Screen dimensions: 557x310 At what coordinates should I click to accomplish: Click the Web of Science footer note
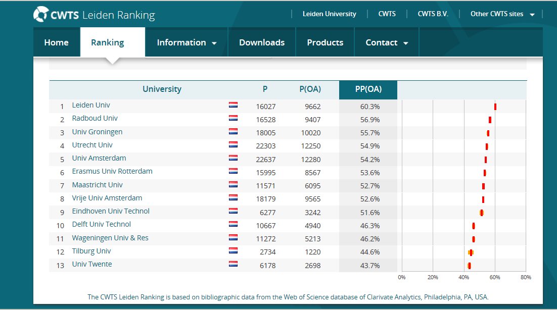288,297
